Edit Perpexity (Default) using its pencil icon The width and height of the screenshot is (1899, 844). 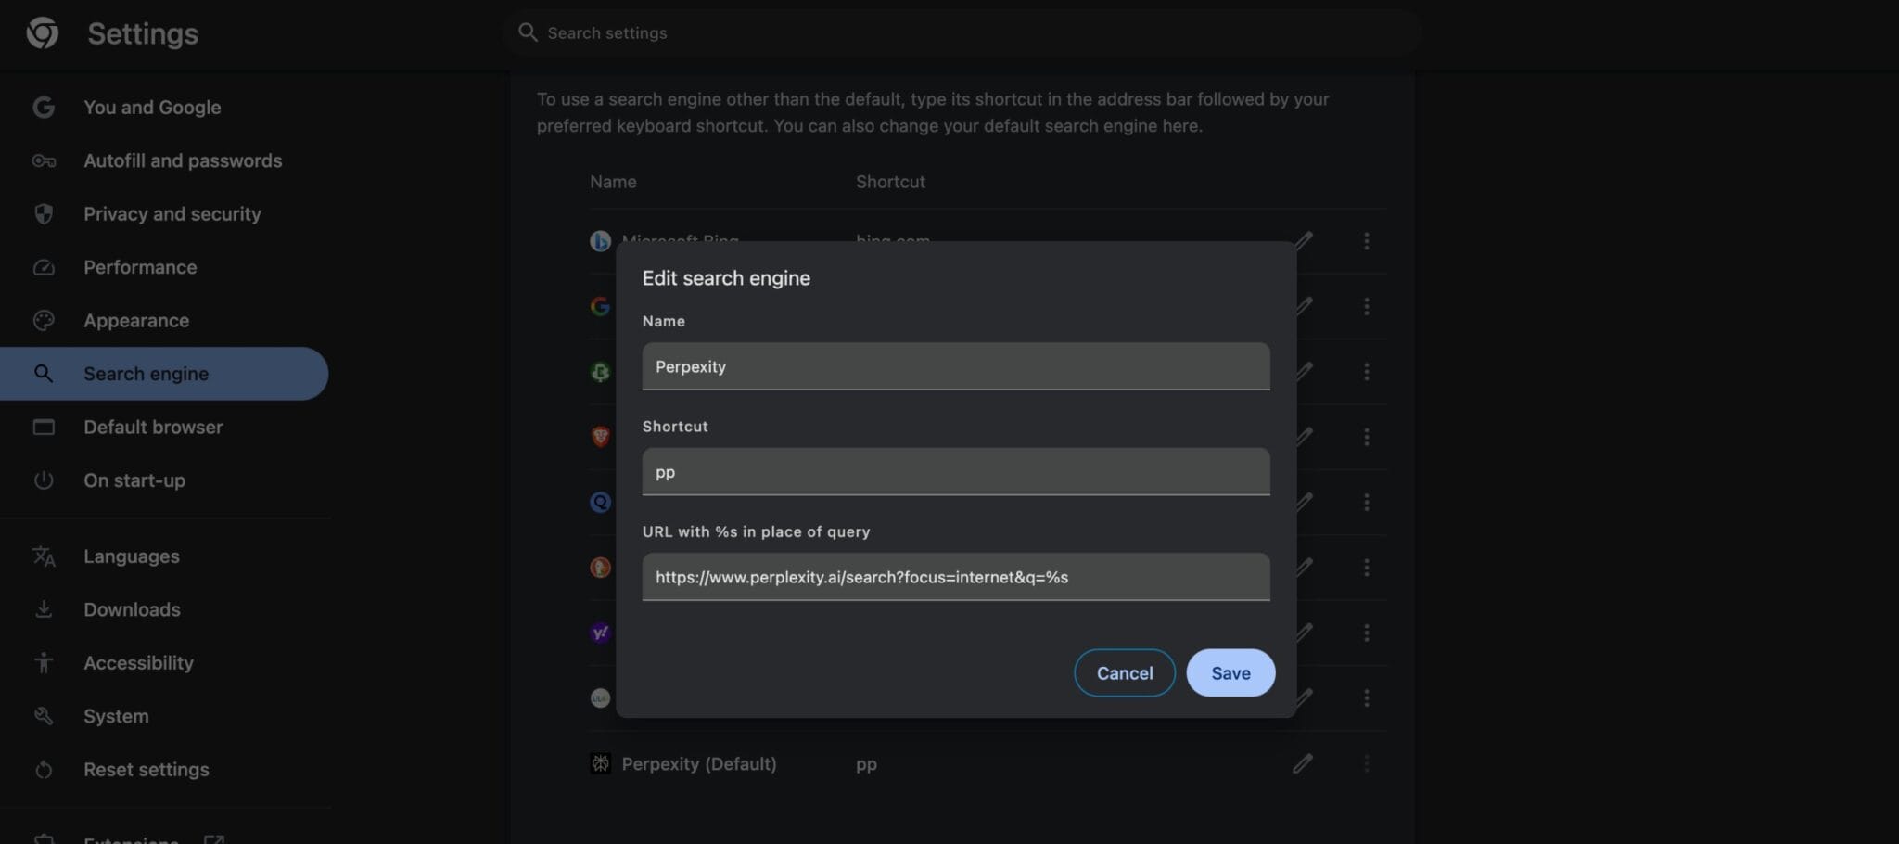click(x=1302, y=763)
